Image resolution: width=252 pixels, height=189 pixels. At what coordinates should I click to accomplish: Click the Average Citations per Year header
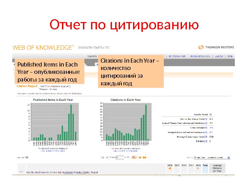(x=217, y=168)
